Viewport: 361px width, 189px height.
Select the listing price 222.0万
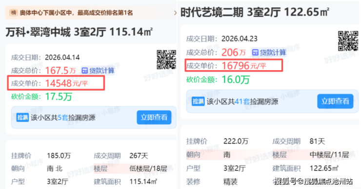coord(236,141)
